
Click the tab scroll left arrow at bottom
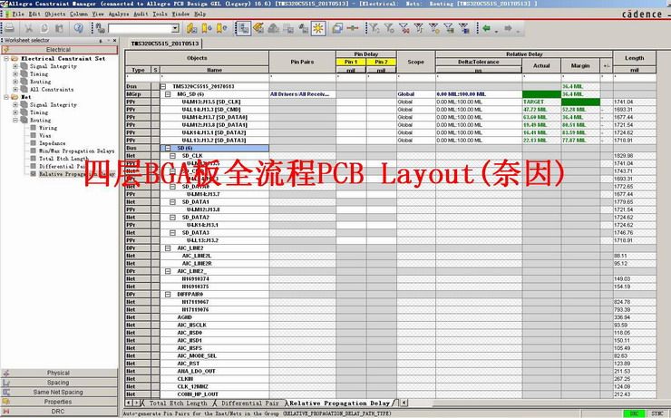coord(129,403)
